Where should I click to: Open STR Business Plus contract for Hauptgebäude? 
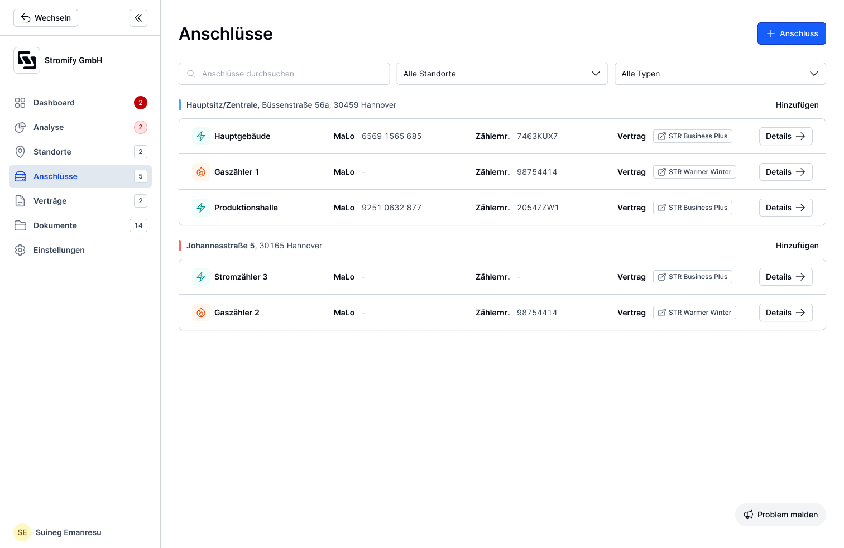693,136
